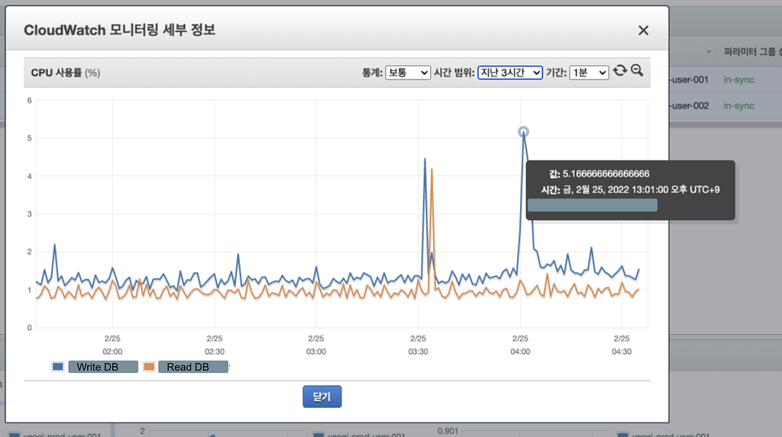Screen dimensions: 782x437
Task: Close the CloudWatch monitoring dialog with X
Action: point(643,31)
